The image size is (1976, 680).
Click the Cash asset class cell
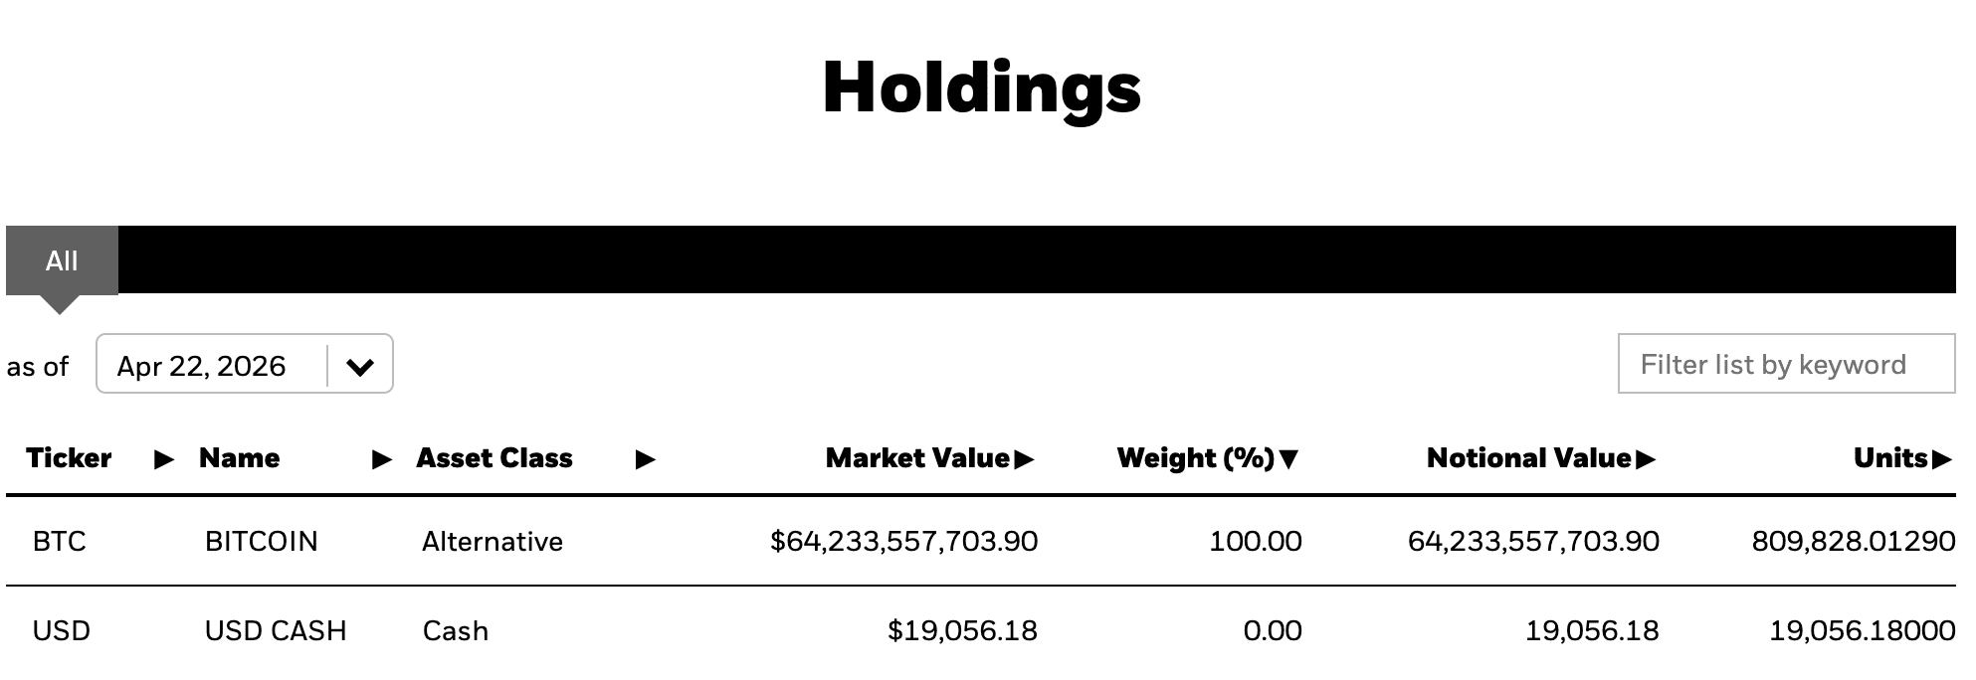tap(456, 631)
